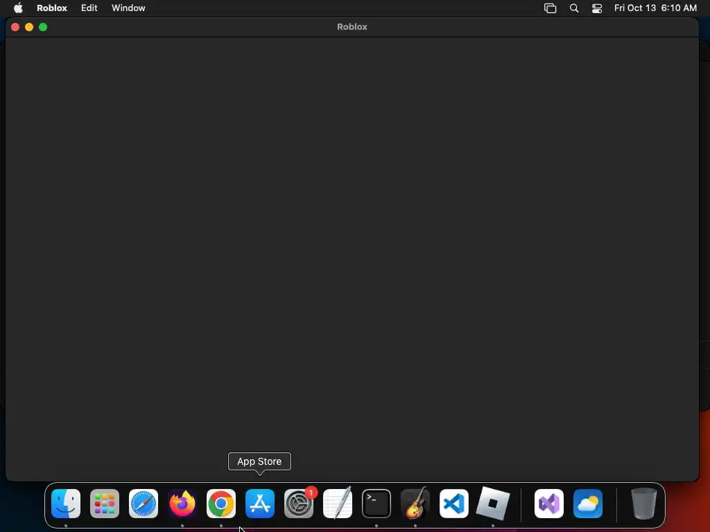The height and width of the screenshot is (532, 710).
Task: Open System Preferences with the badge
Action: click(x=299, y=504)
